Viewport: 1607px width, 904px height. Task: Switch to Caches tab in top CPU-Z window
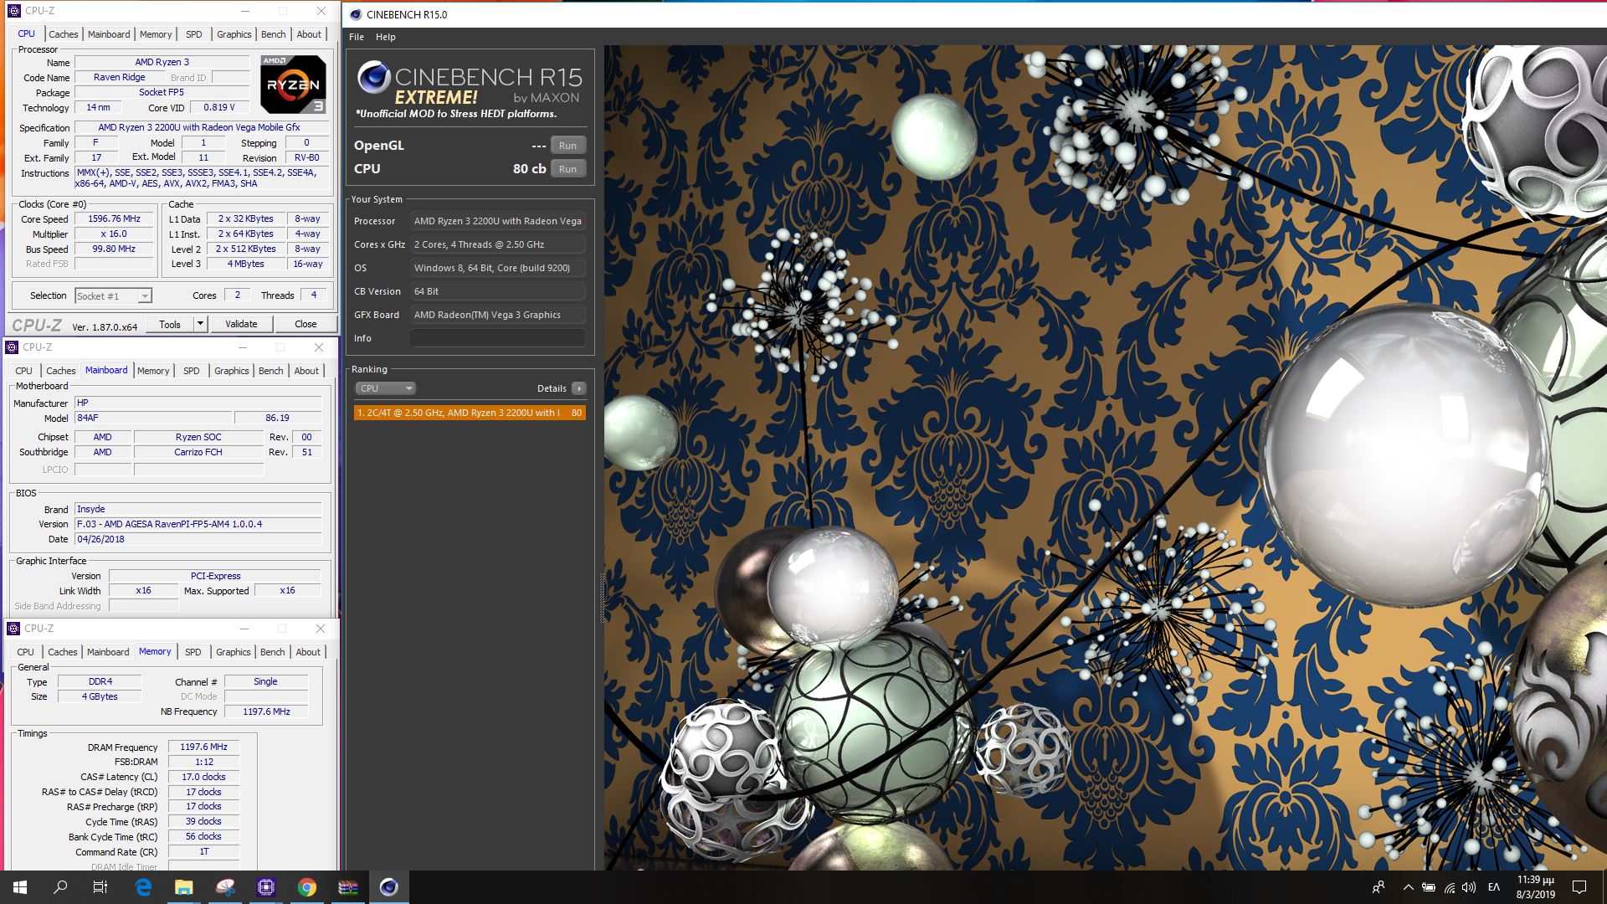(63, 34)
